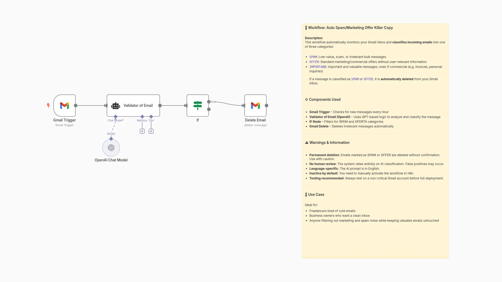Screen dimensions: 502x282
Task: Click the 'Language-specific' warning line
Action: [344, 169]
